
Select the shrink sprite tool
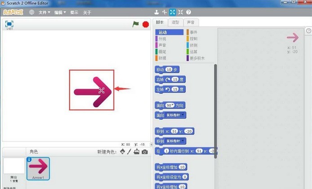tap(180, 12)
